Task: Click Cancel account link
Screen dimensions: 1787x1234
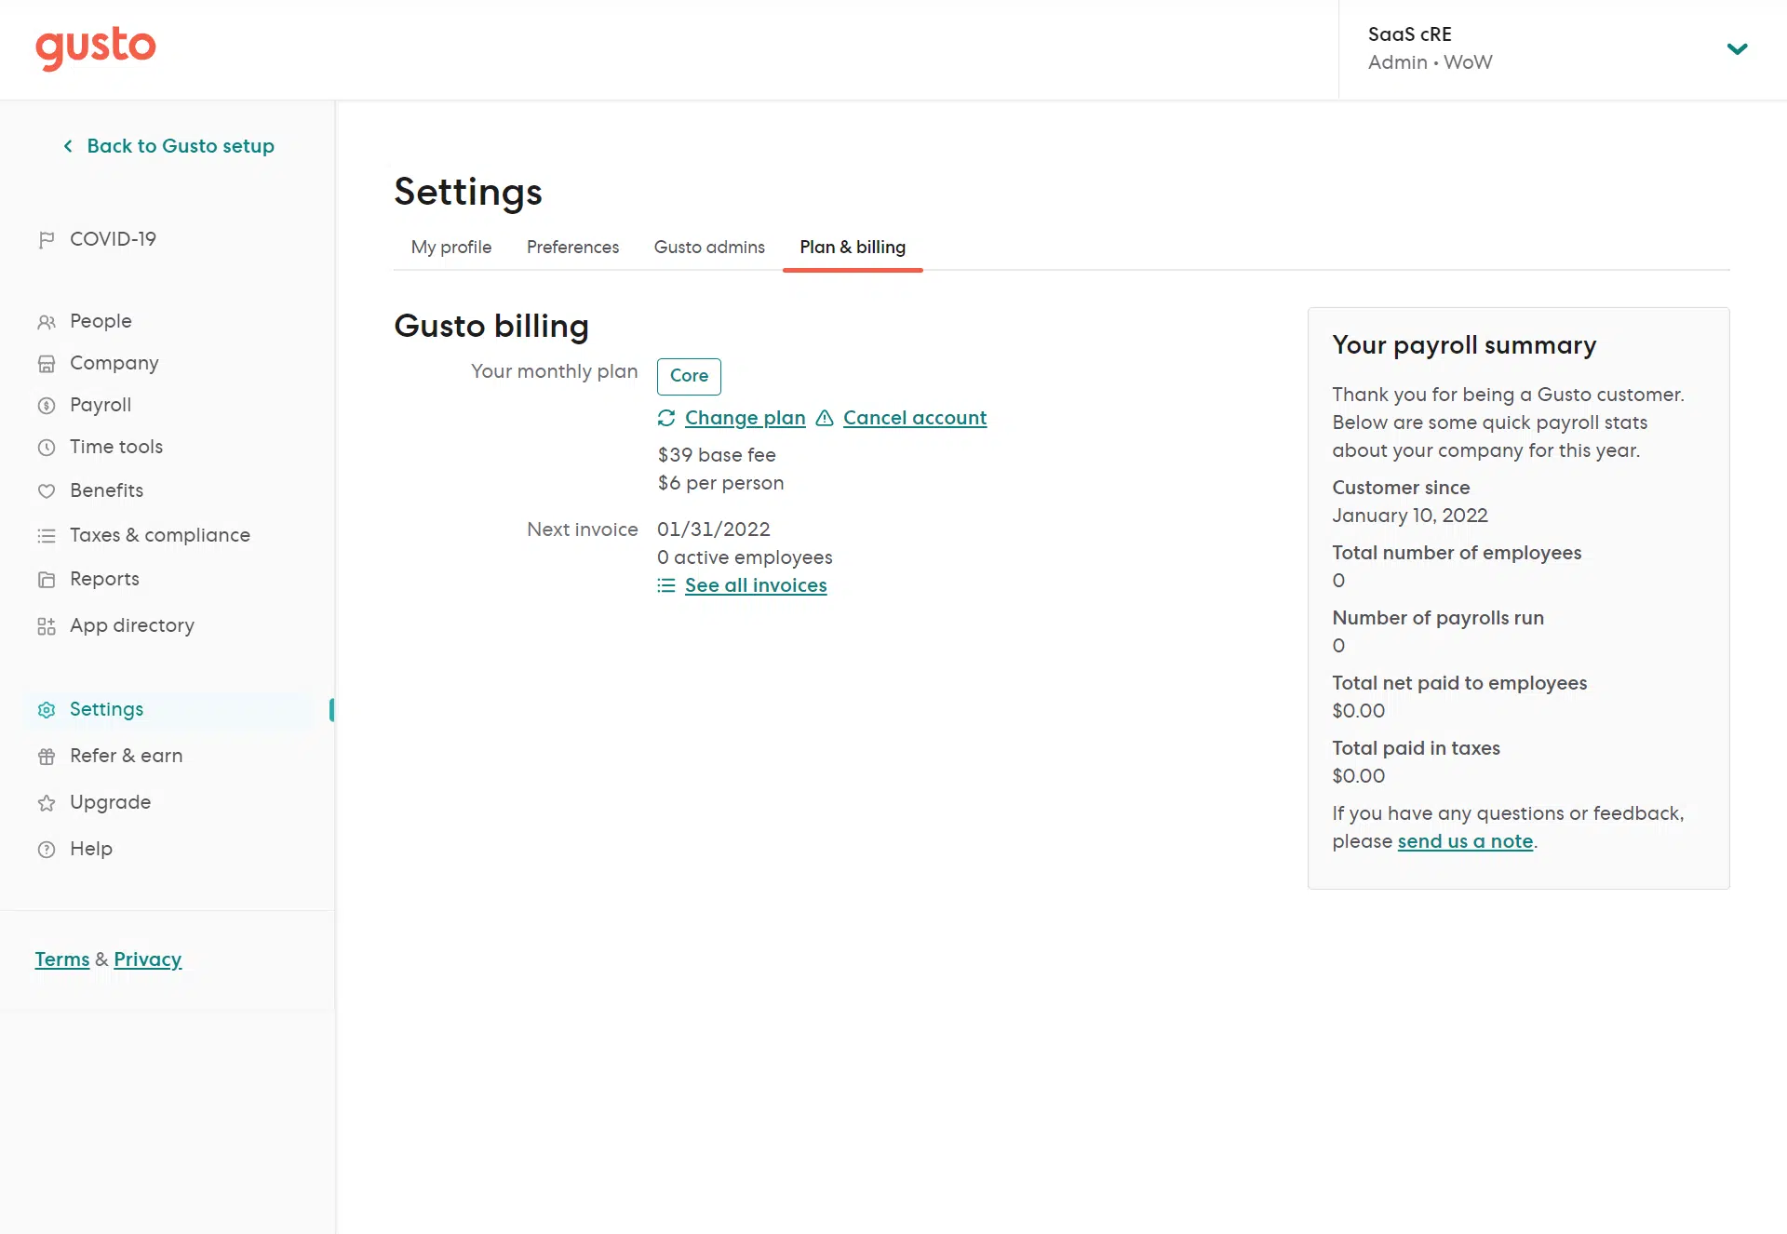Action: pyautogui.click(x=914, y=419)
